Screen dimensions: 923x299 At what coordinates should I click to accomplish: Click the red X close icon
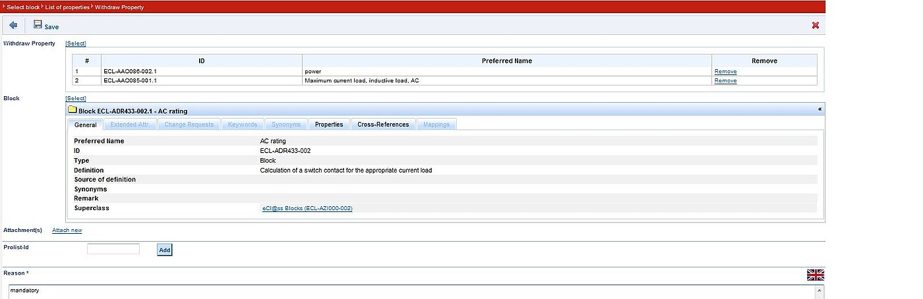pos(815,26)
